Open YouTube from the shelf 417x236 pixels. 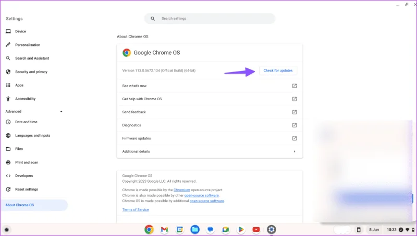click(256, 229)
